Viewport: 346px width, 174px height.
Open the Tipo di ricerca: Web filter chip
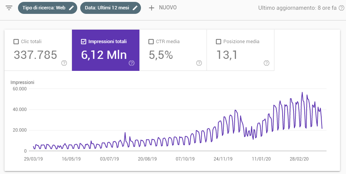pos(48,8)
